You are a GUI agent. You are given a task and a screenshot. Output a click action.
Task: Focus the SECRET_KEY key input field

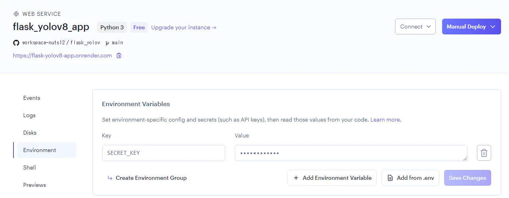[x=163, y=153]
